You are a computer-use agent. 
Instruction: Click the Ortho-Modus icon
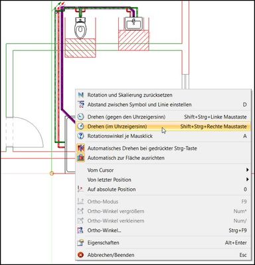pos(80,201)
